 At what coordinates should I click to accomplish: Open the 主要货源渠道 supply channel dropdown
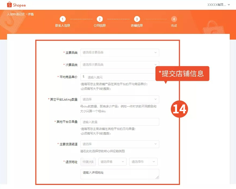119,144
